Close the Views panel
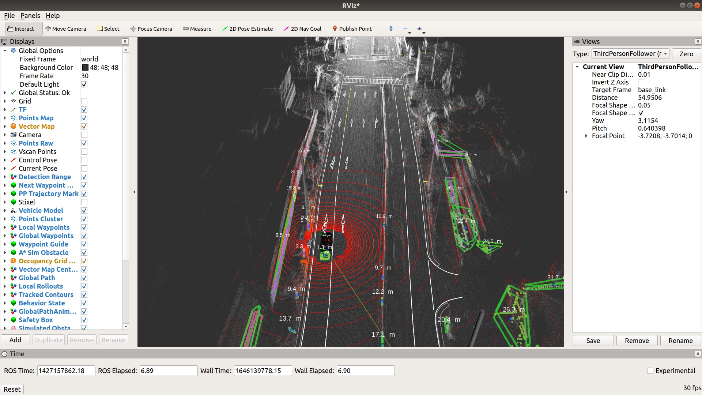The height and width of the screenshot is (395, 702). pos(698,42)
